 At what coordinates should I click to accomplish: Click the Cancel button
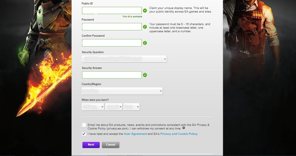(111, 145)
